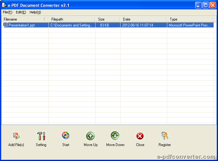
Task: Click the sort arrow in Filename header
Action: pos(45,19)
